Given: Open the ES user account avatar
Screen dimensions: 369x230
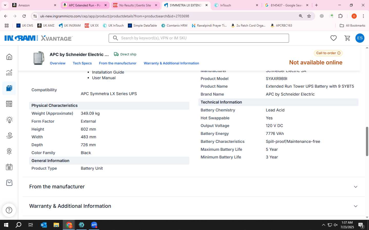Looking at the screenshot, I should [x=360, y=38].
